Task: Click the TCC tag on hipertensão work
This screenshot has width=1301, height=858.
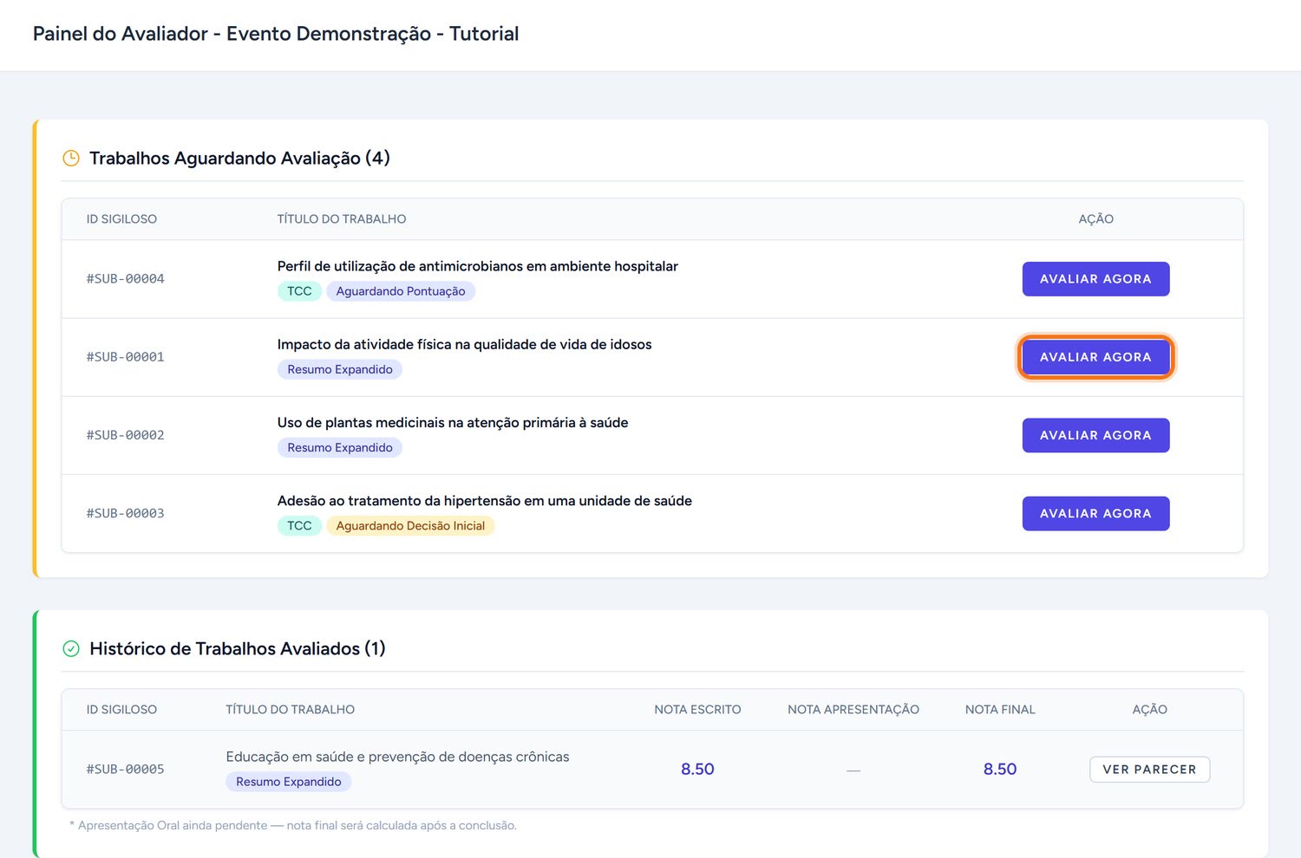Action: point(299,525)
